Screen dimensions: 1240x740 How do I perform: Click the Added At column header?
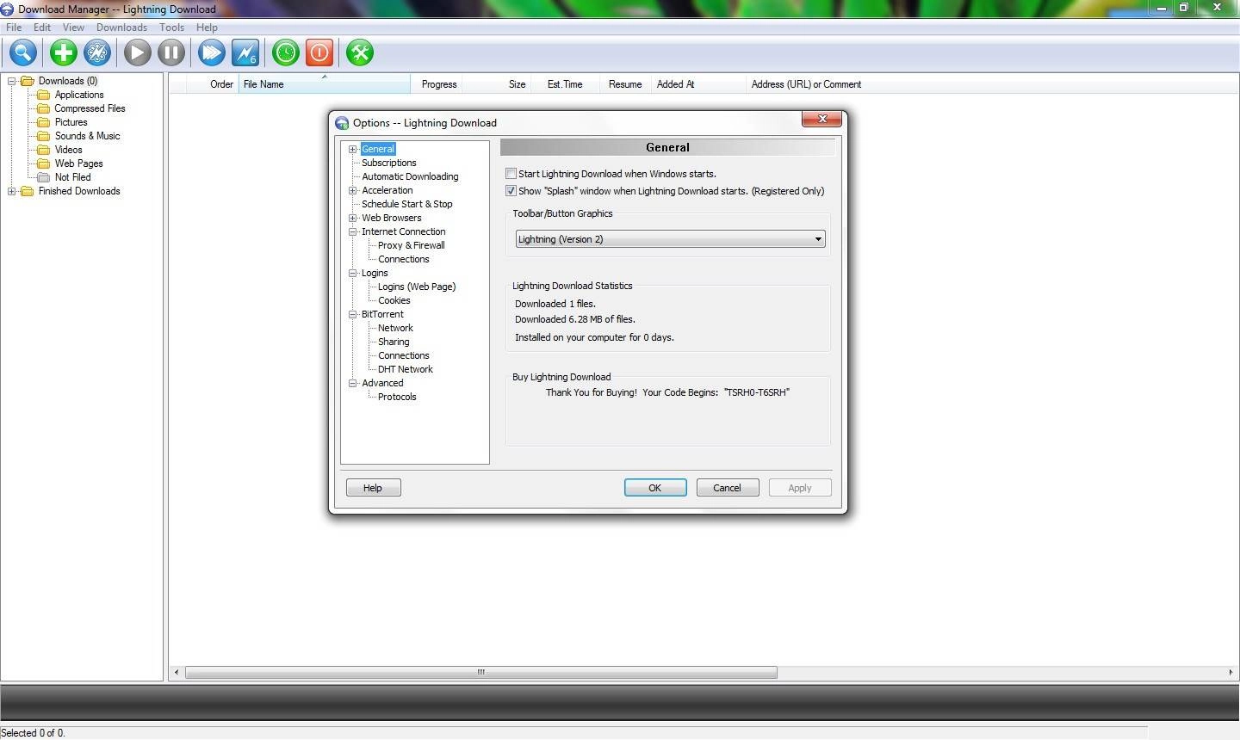tap(698, 84)
